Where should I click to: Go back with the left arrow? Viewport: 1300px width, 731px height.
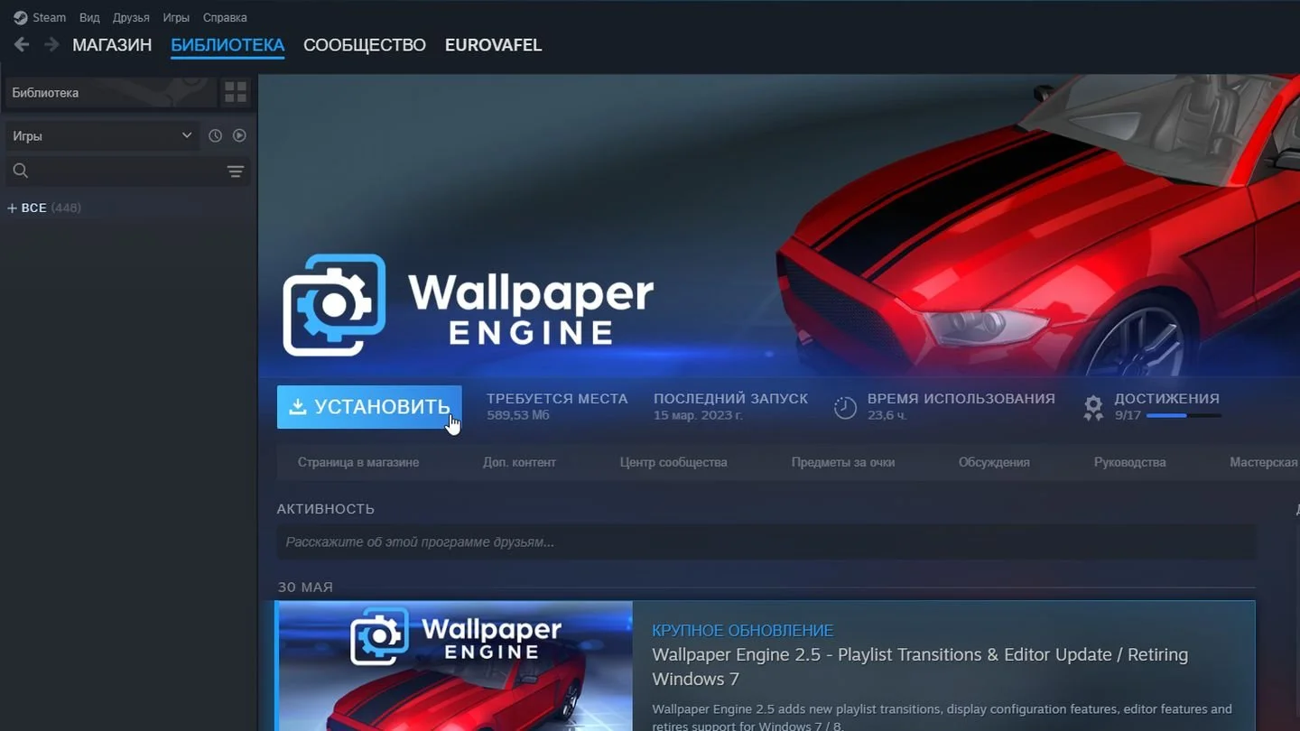(22, 44)
